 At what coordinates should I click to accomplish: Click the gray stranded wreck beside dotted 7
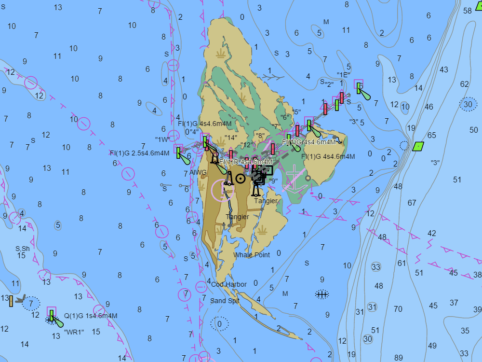21,299
